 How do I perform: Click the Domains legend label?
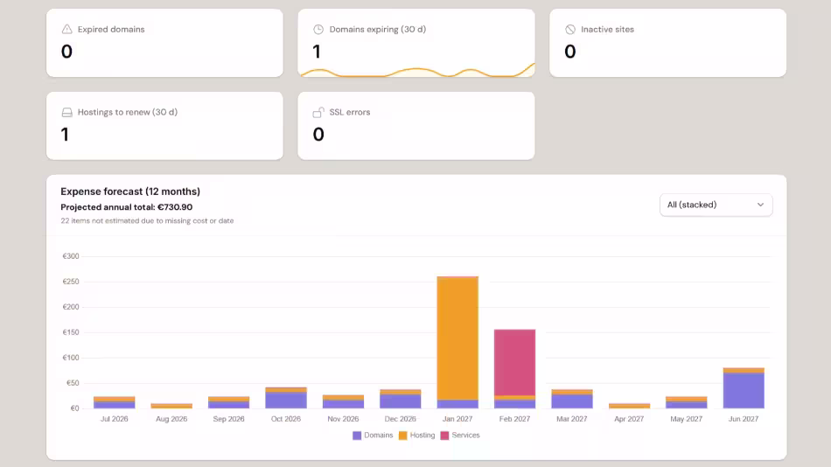point(379,436)
